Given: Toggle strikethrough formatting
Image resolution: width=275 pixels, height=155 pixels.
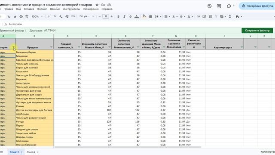Looking at the screenshot, I should coord(130,16).
